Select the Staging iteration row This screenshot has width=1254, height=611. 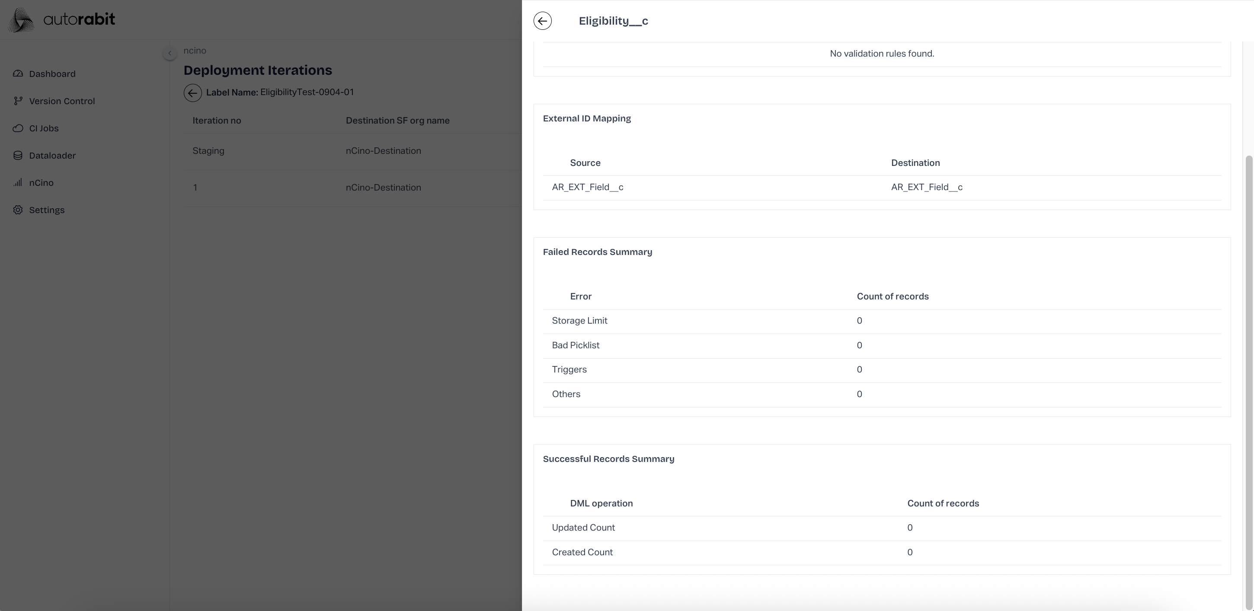point(208,151)
